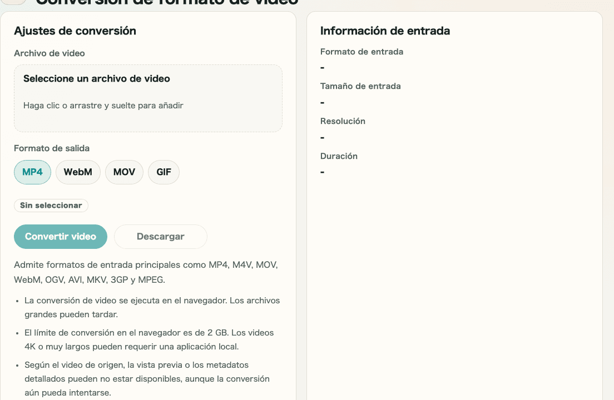Click the Descargar button
The width and height of the screenshot is (614, 400).
coord(160,237)
